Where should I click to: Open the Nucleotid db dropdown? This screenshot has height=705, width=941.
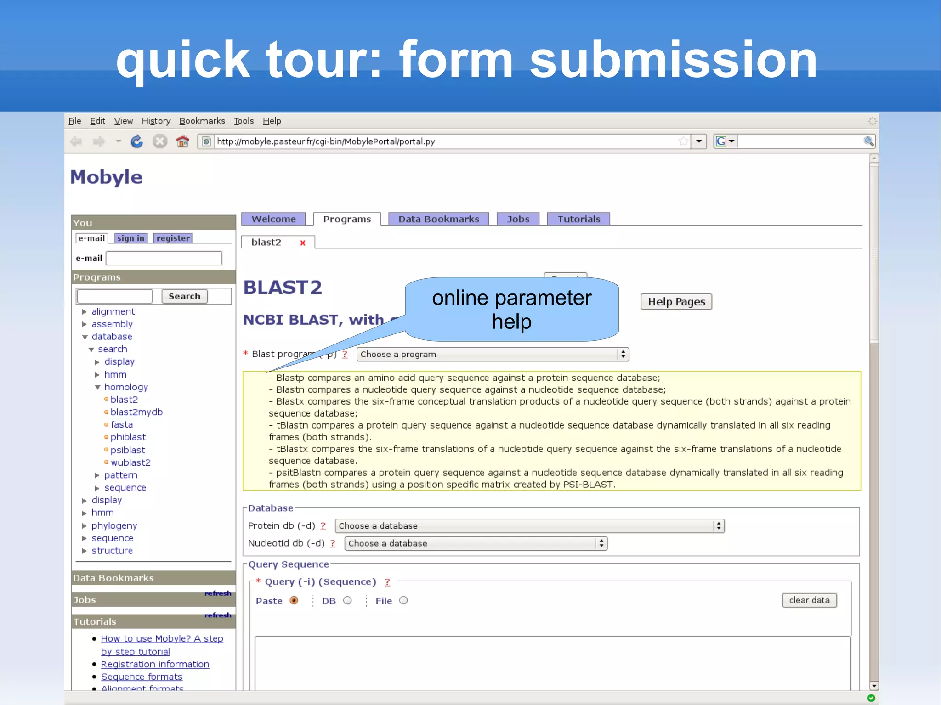476,543
